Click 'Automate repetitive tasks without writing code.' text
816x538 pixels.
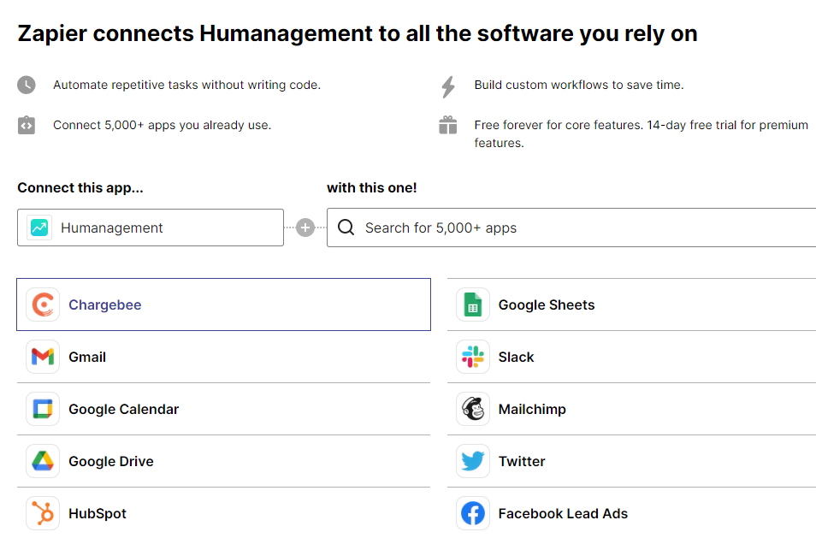(186, 85)
